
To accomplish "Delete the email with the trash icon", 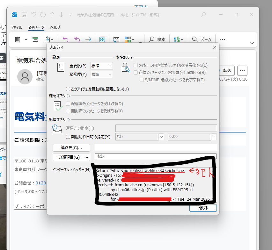I will click(x=17, y=39).
